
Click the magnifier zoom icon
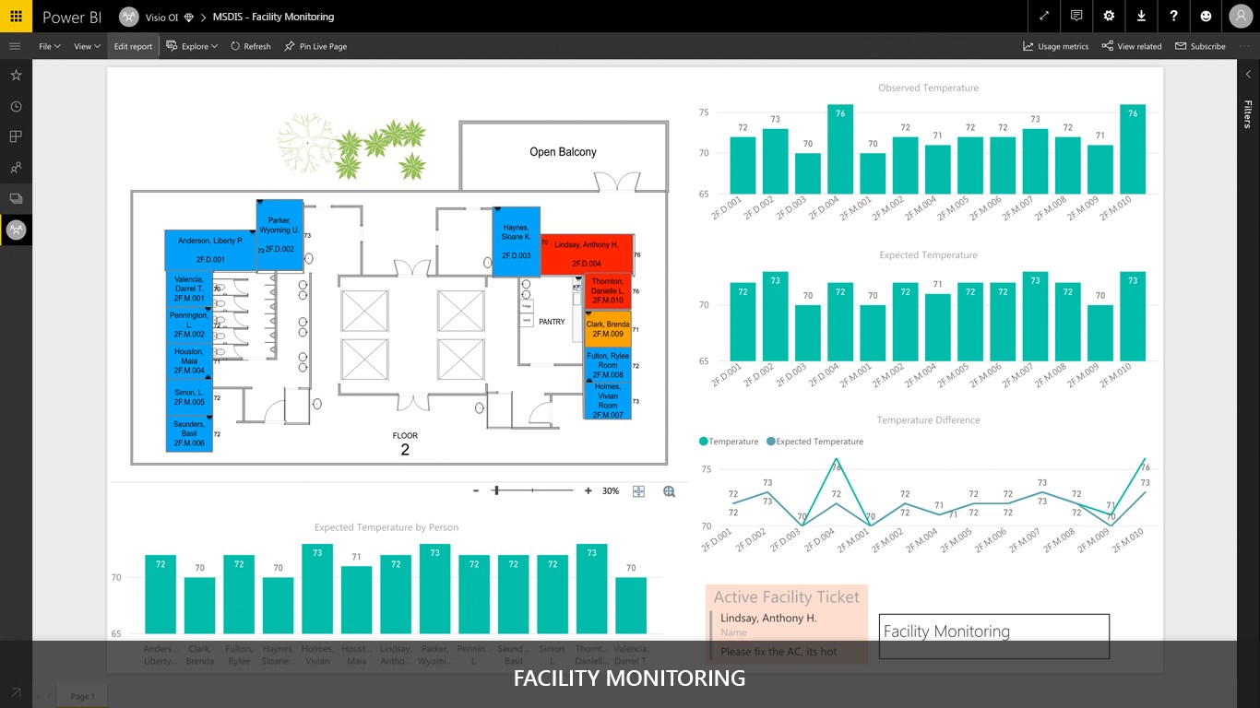(670, 491)
